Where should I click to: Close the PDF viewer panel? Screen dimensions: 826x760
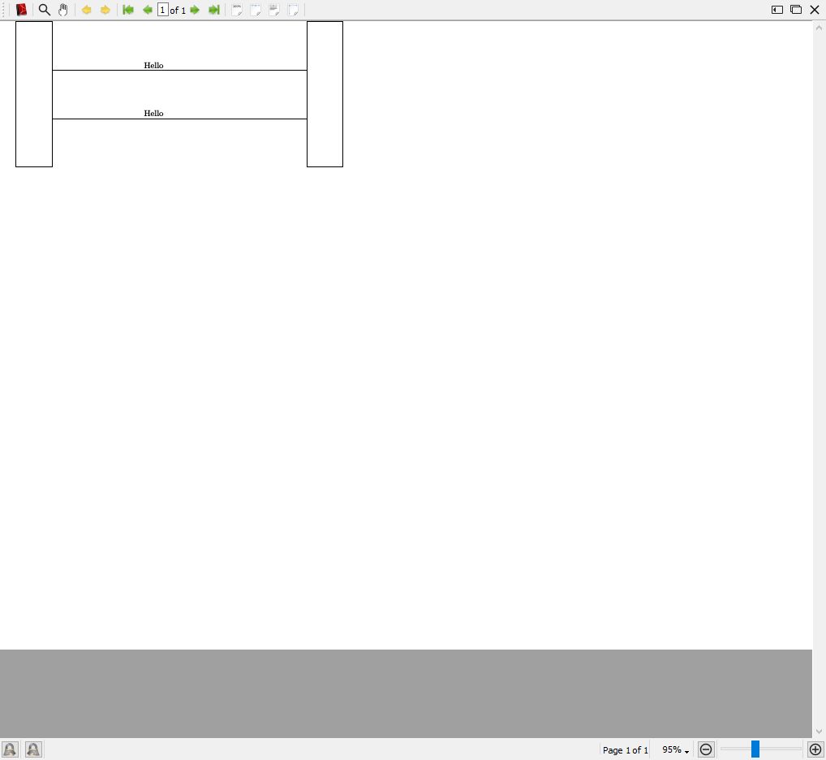click(x=815, y=10)
